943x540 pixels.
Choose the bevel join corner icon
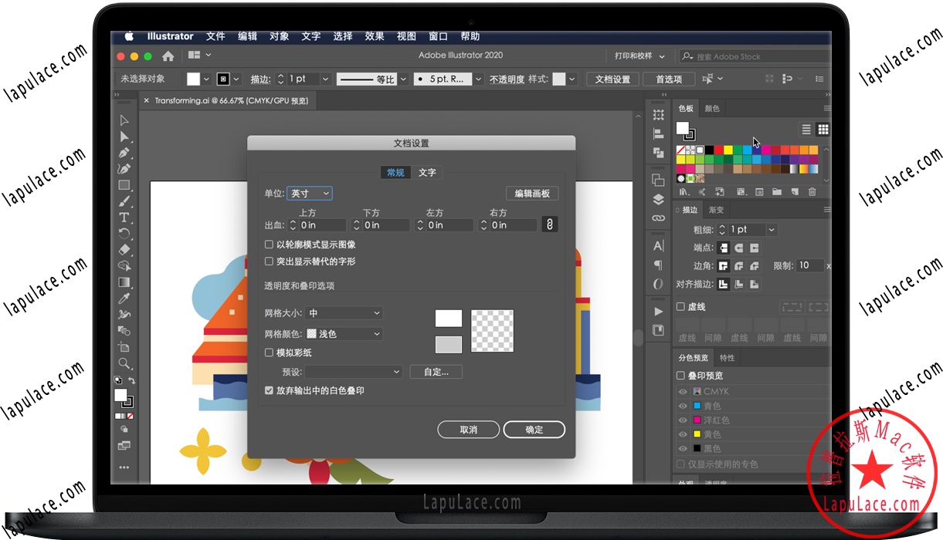click(x=755, y=265)
